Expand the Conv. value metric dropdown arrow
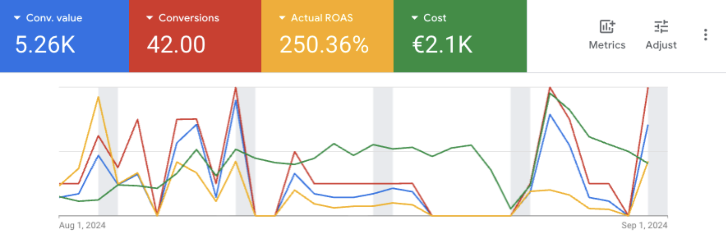This screenshot has width=726, height=248. pos(17,18)
